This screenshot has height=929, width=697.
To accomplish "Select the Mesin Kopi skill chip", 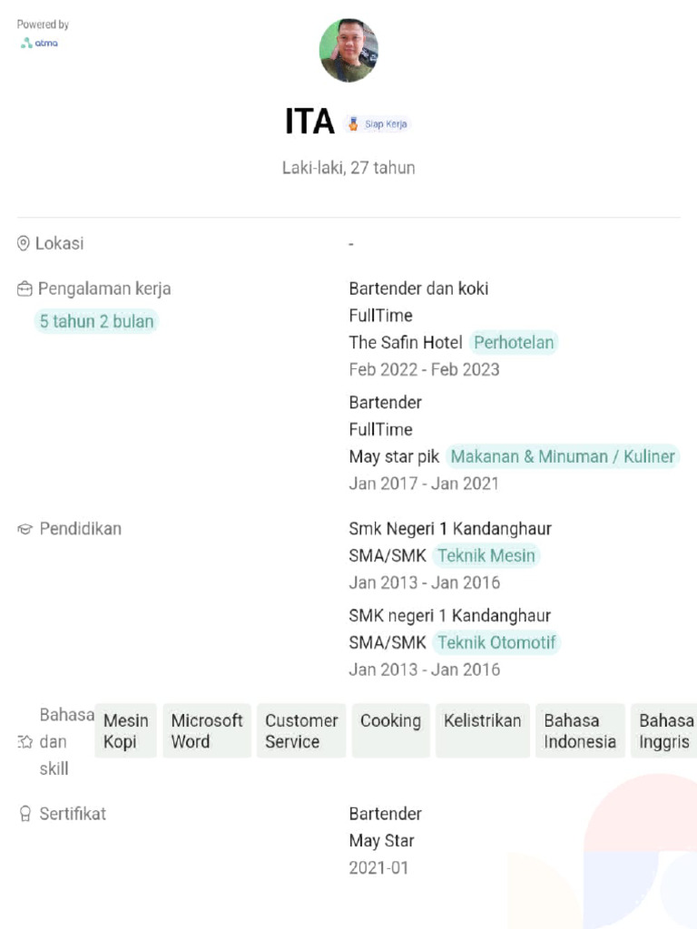I will (x=125, y=730).
